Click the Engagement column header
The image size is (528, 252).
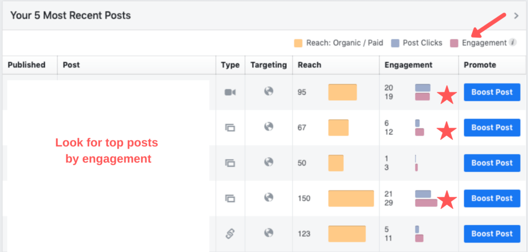point(408,65)
